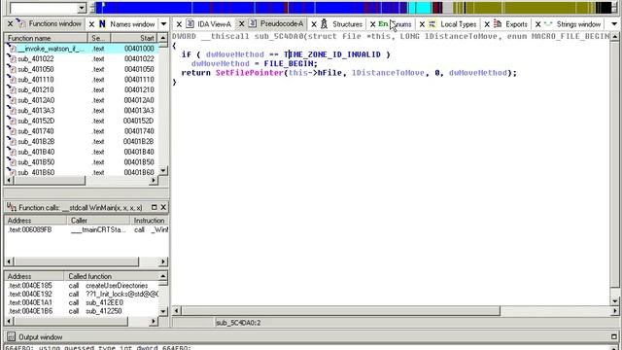Select function sub_401050 in the list
The height and width of the screenshot is (350, 622).
point(82,69)
